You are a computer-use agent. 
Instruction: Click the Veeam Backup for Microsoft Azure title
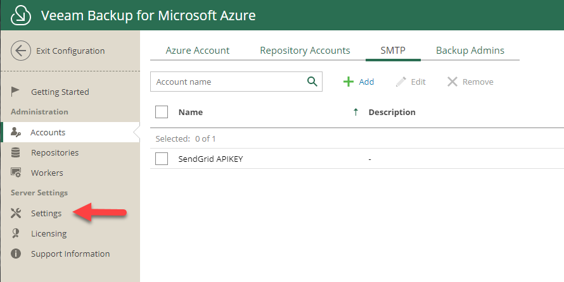click(x=148, y=15)
